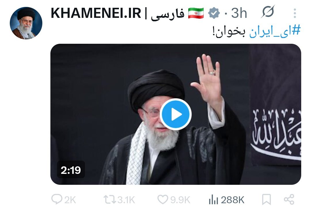Click the blue verified badge
Screen dimensions: 311x213
[x=214, y=13]
